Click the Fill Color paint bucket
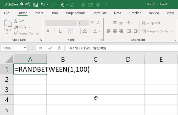Image resolution: width=178 pixels, height=115 pixels. coord(85,31)
